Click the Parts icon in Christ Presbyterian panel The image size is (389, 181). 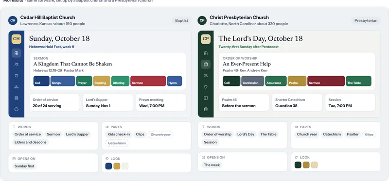(x=297, y=127)
